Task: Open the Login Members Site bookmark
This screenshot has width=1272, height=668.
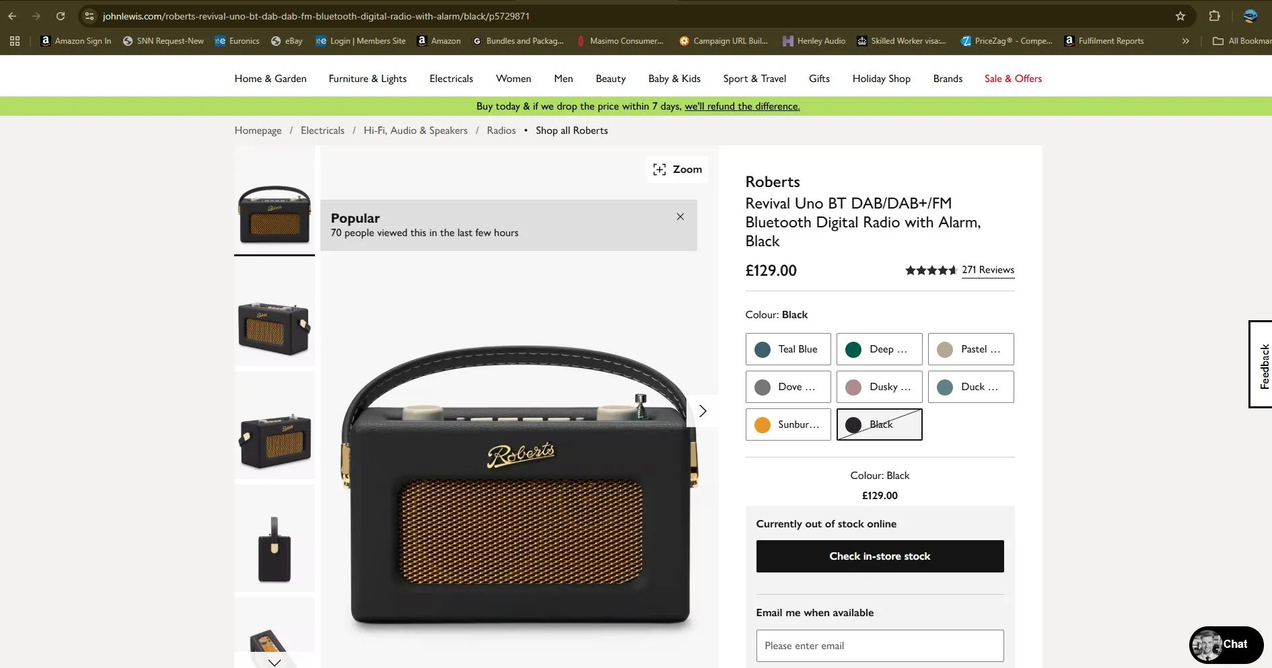Action: pos(361,41)
